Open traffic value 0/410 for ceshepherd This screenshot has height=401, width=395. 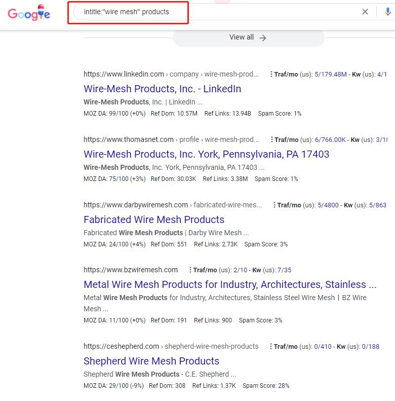click(x=323, y=347)
